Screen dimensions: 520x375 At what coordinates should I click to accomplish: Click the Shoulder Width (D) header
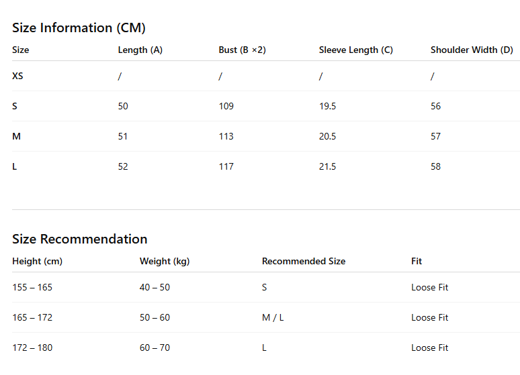coord(472,50)
